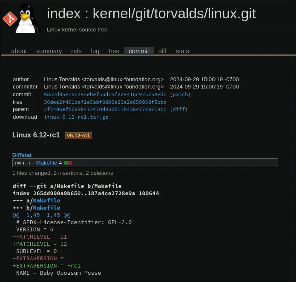Open the about tab
The image size is (296, 282).
19,51
